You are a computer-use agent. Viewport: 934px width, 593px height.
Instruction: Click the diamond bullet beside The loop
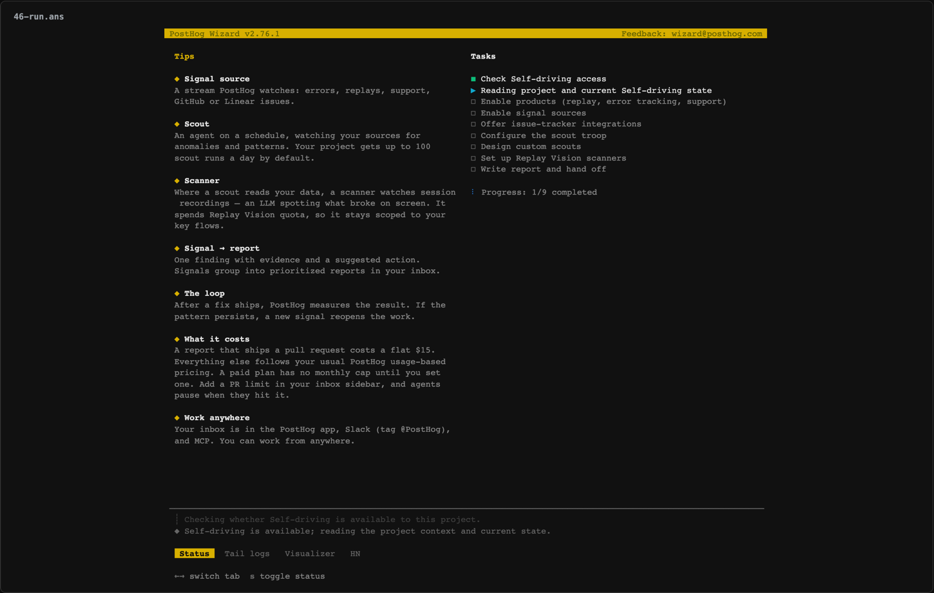pyautogui.click(x=177, y=294)
